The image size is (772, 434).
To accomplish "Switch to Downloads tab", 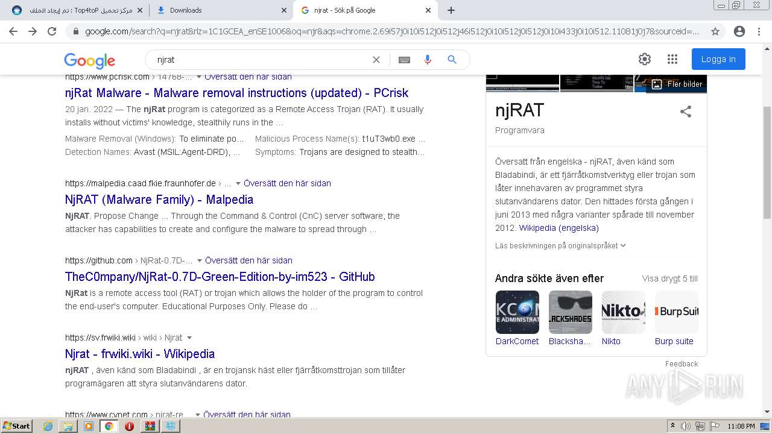I will pyautogui.click(x=221, y=10).
